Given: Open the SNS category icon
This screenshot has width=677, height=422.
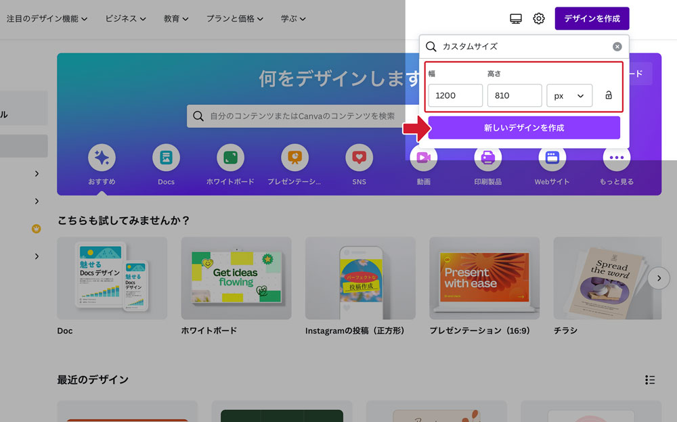Looking at the screenshot, I should [359, 158].
